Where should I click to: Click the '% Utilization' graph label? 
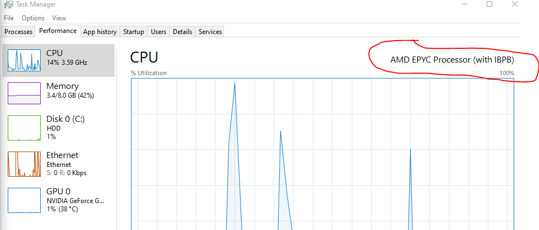(x=149, y=73)
